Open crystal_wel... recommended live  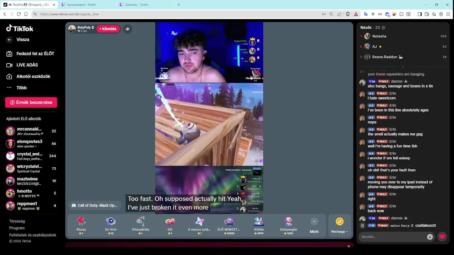coord(31,156)
